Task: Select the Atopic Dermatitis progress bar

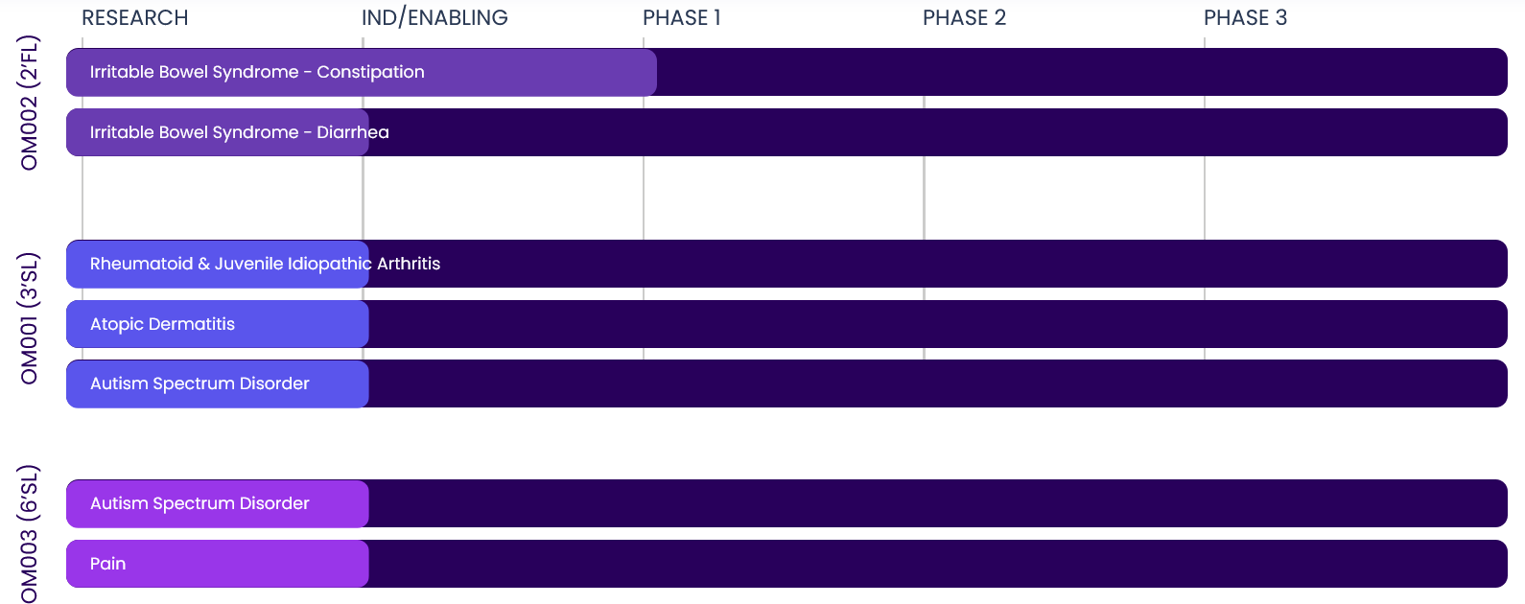Action: point(218,324)
